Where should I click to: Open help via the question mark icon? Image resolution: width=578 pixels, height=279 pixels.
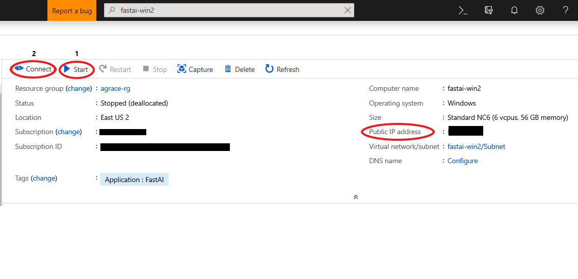coord(565,10)
